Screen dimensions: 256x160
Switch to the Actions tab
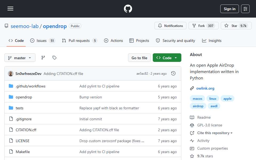pos(114,41)
